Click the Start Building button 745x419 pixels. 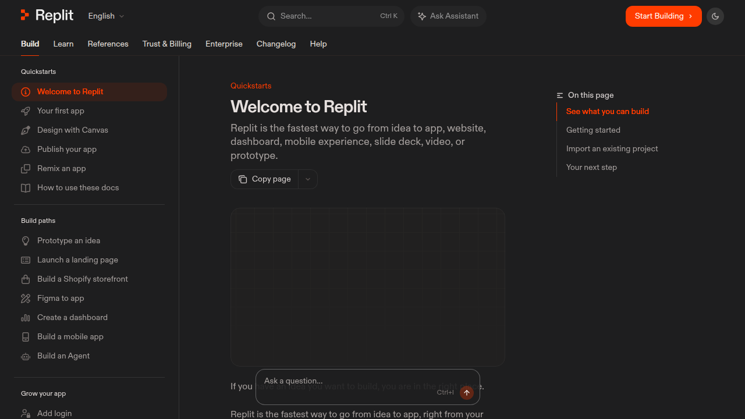(x=664, y=16)
